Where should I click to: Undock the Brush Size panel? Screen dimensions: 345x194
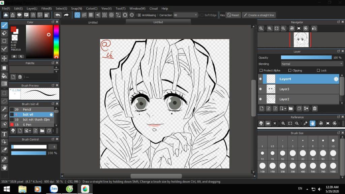pos(338,133)
